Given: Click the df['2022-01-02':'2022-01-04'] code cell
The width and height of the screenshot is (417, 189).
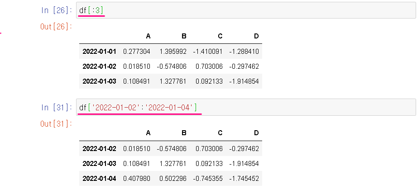Looking at the screenshot, I should pyautogui.click(x=246, y=107).
